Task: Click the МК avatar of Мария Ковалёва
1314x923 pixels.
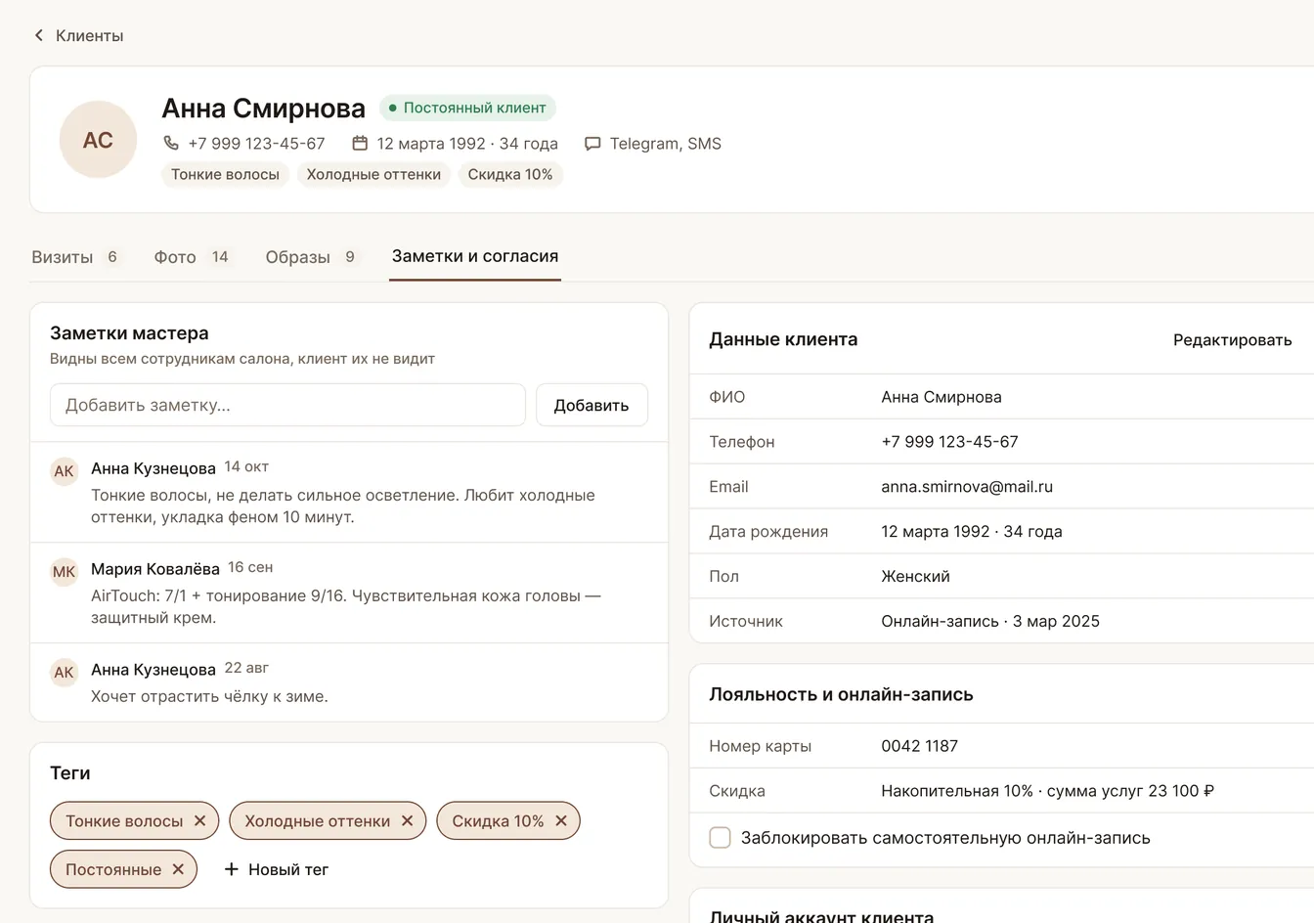Action: click(65, 572)
